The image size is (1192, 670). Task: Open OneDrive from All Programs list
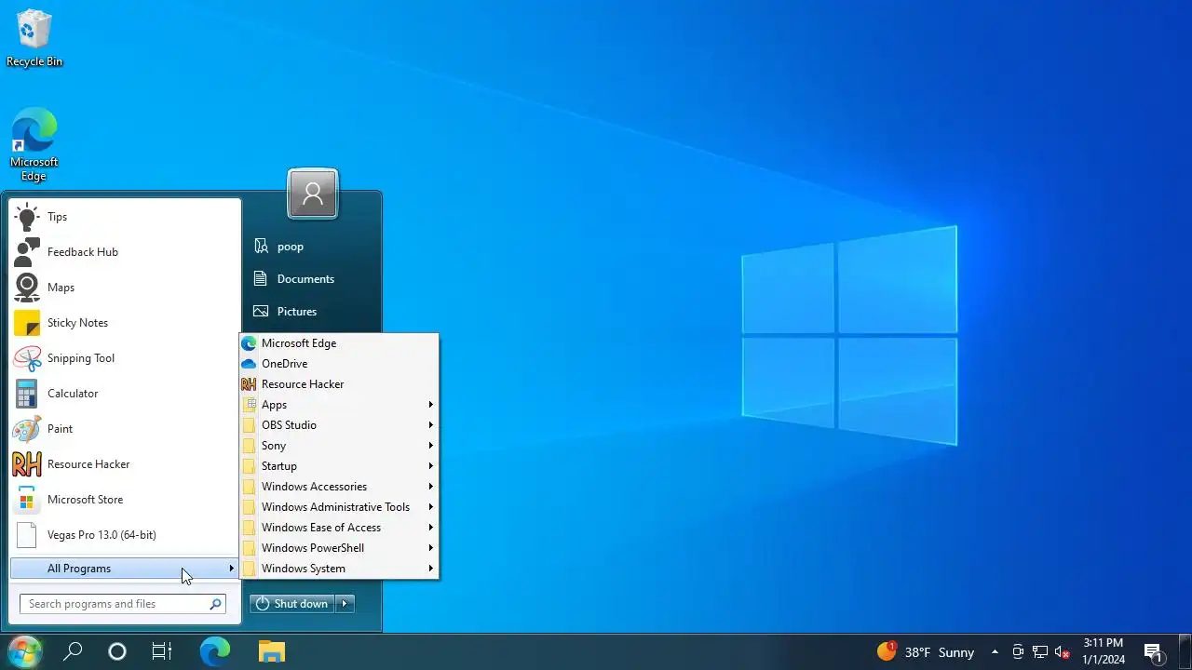click(339, 364)
